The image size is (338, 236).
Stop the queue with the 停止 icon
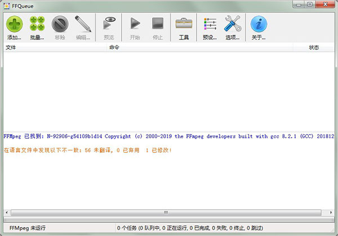tap(158, 23)
